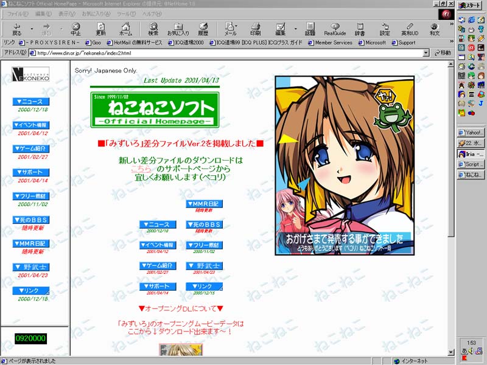Open the Support link in the links bar
Screen dimensions: 487x365
tap(404, 43)
